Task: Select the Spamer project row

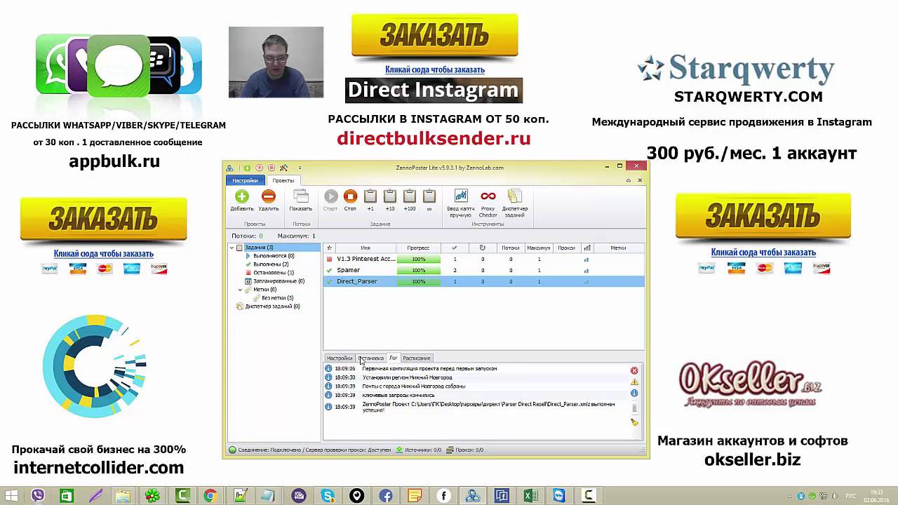Action: [483, 270]
